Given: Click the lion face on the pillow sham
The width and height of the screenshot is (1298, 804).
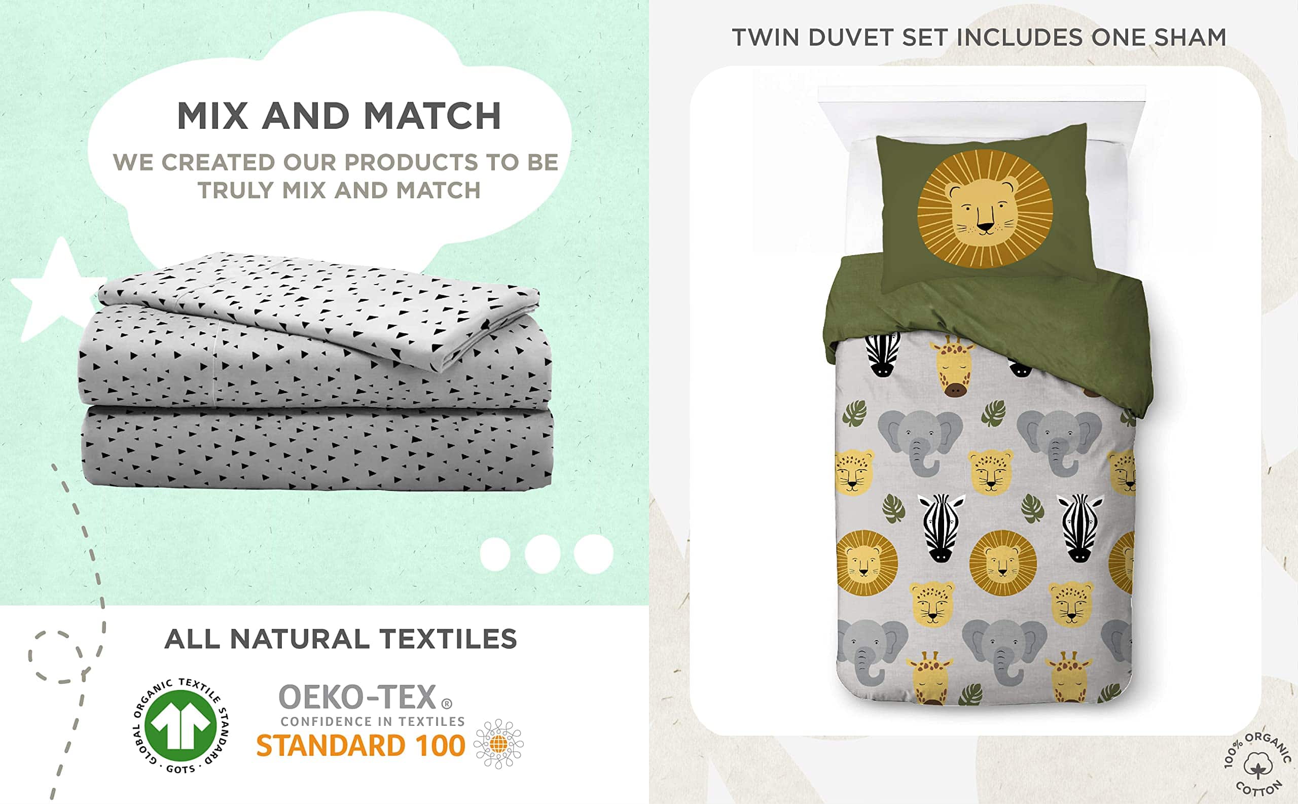Looking at the screenshot, I should pos(984,208).
